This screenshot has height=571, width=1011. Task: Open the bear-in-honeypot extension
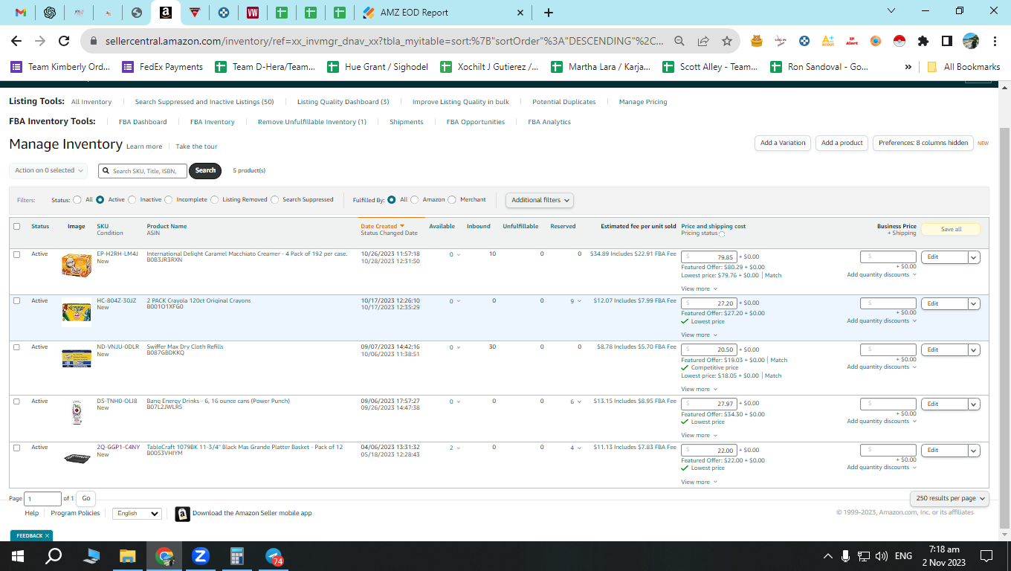point(757,41)
